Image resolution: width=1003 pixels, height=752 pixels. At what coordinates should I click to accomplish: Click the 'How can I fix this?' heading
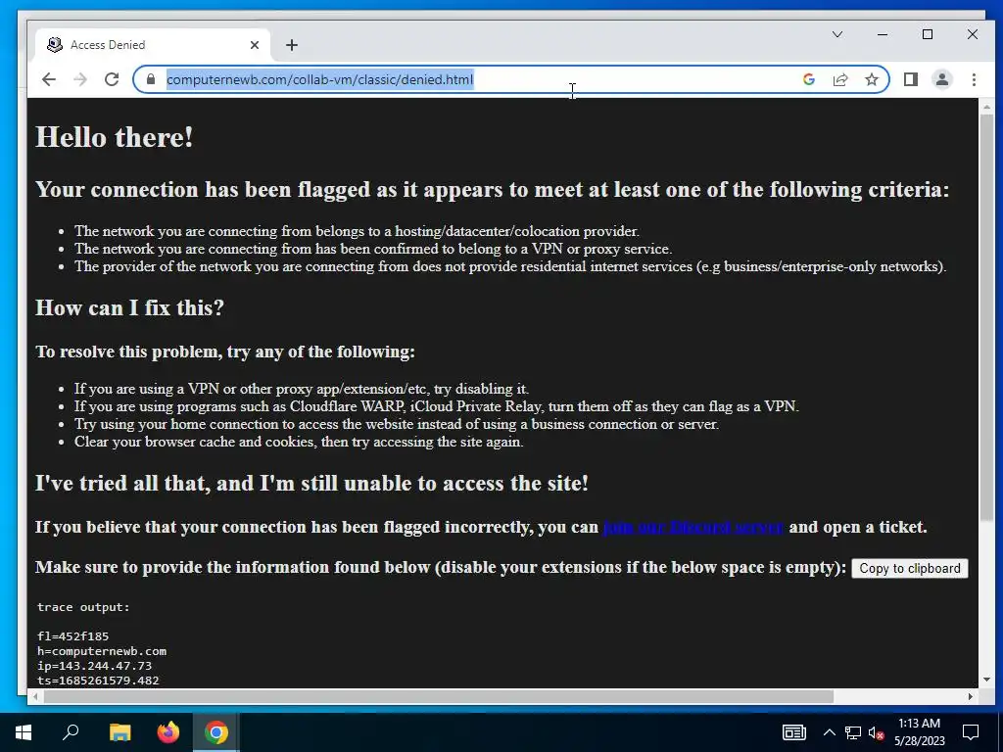click(x=130, y=307)
